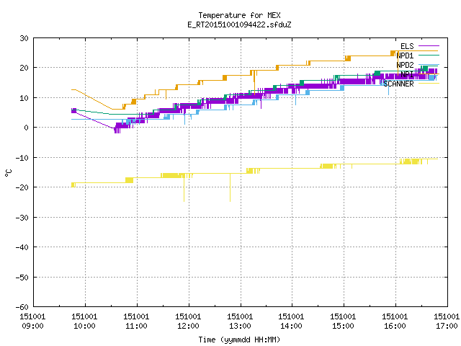This screenshot has height=346, width=461.
Task: Click the filename E_RT20151001094422.sfduZ subtitle
Action: click(239, 25)
